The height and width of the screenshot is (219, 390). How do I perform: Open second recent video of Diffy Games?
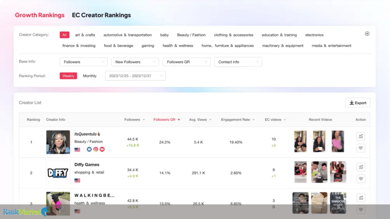(x=319, y=172)
